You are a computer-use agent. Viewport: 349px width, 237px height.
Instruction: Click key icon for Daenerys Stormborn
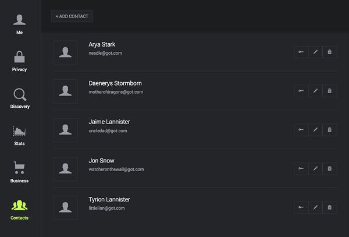301,91
